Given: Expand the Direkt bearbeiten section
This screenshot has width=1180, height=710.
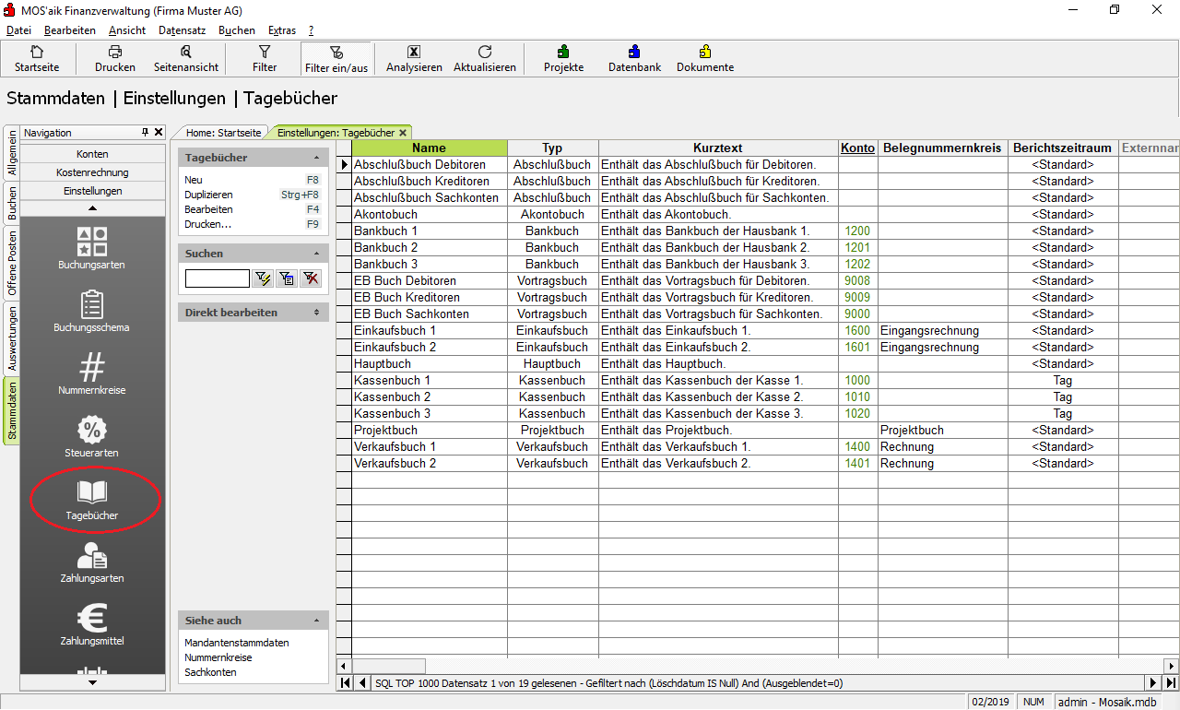Looking at the screenshot, I should (x=317, y=313).
